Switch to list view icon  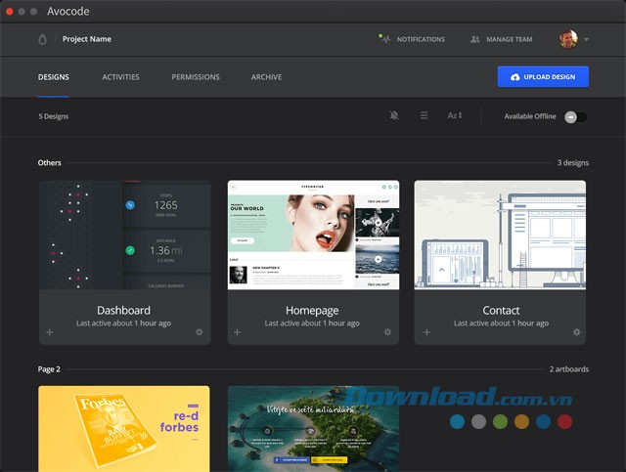(424, 115)
